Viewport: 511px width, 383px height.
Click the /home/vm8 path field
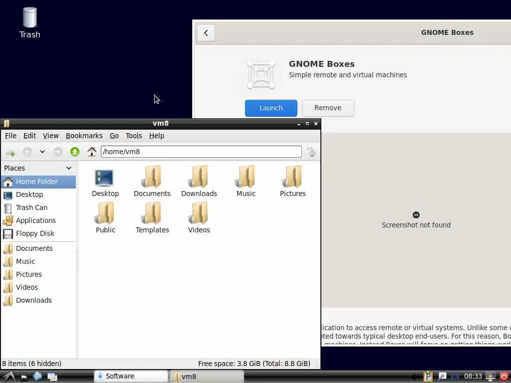201,152
